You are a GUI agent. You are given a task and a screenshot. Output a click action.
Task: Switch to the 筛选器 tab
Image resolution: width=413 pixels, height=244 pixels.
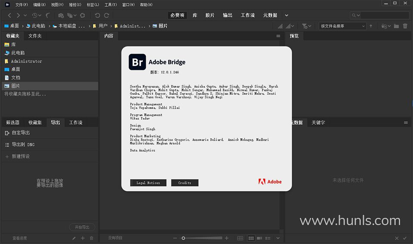pyautogui.click(x=12, y=122)
